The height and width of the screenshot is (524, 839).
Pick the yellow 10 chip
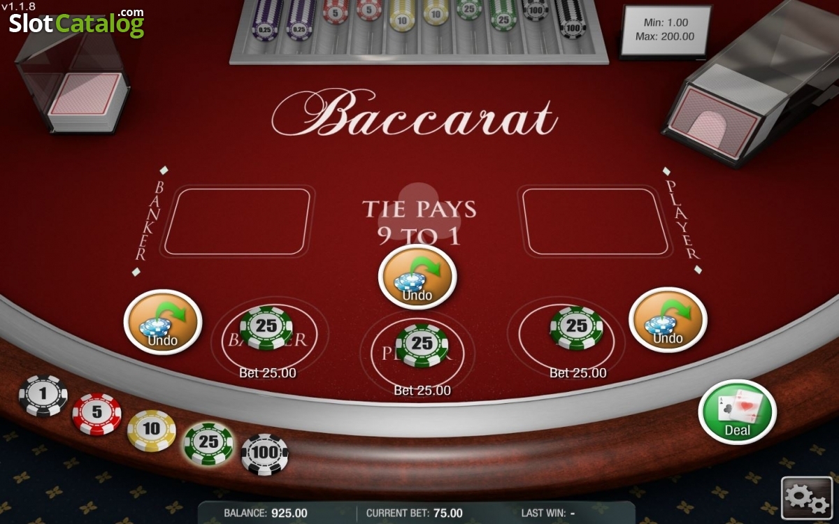click(152, 430)
